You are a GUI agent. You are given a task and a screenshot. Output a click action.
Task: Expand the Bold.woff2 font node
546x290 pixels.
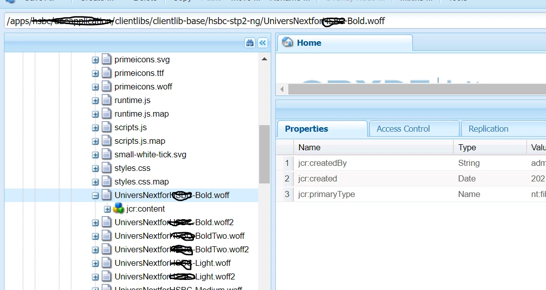pyautogui.click(x=95, y=223)
